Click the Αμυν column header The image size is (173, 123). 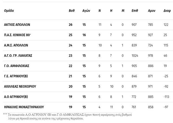(x=151, y=11)
